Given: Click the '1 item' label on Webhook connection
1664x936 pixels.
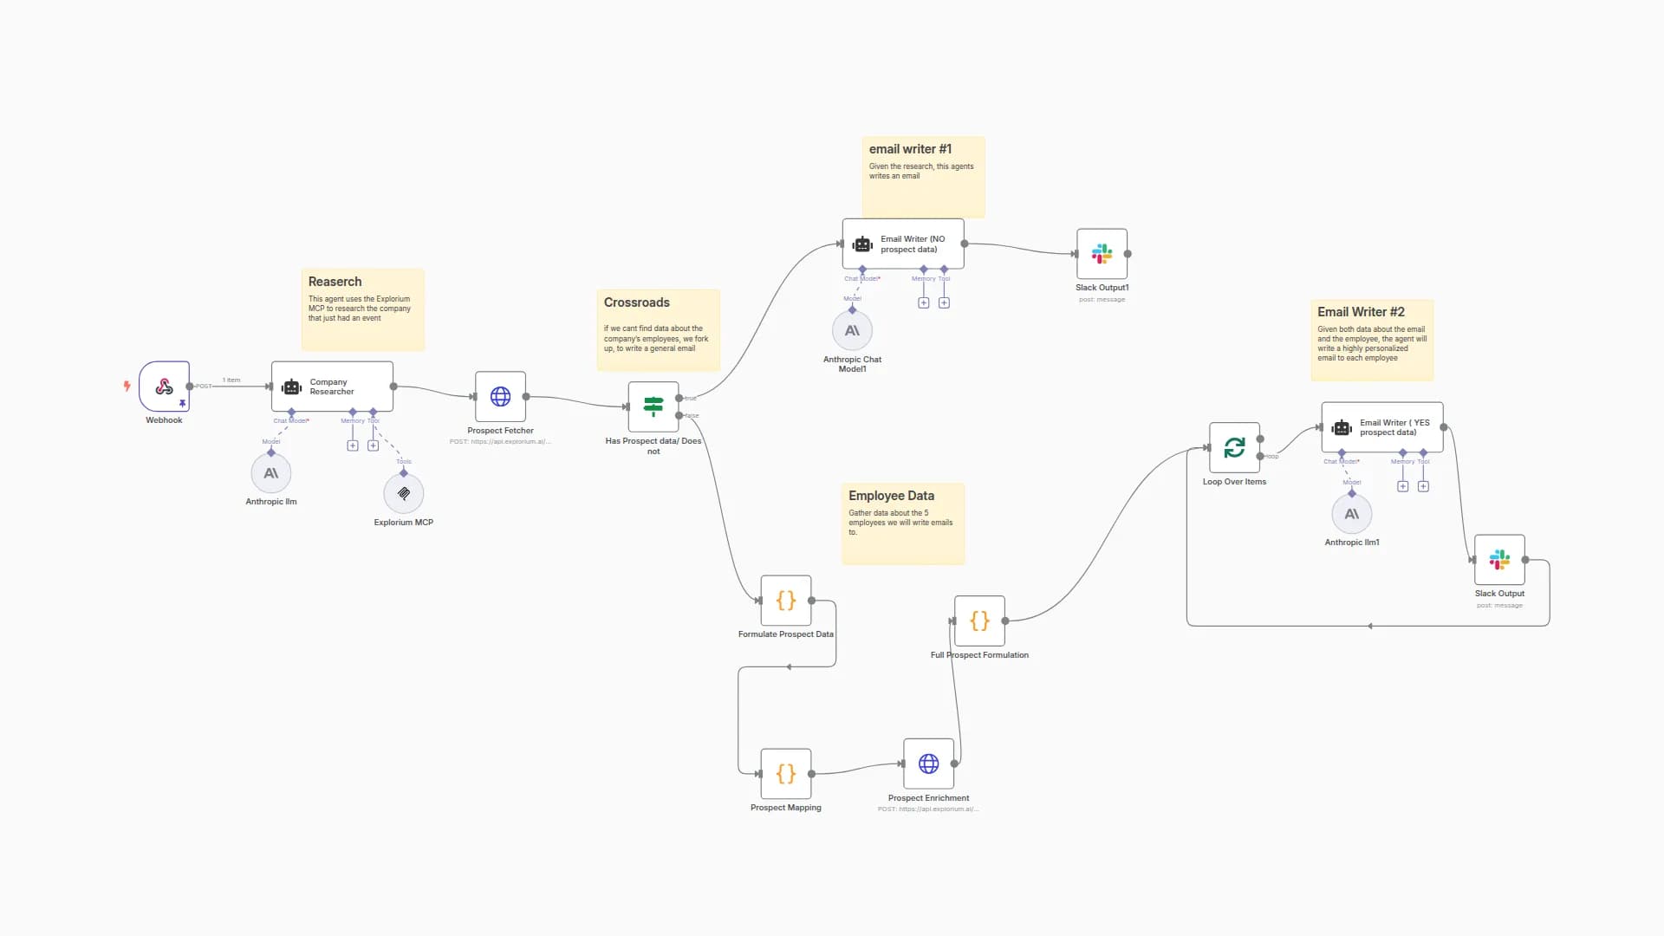Looking at the screenshot, I should click(231, 380).
